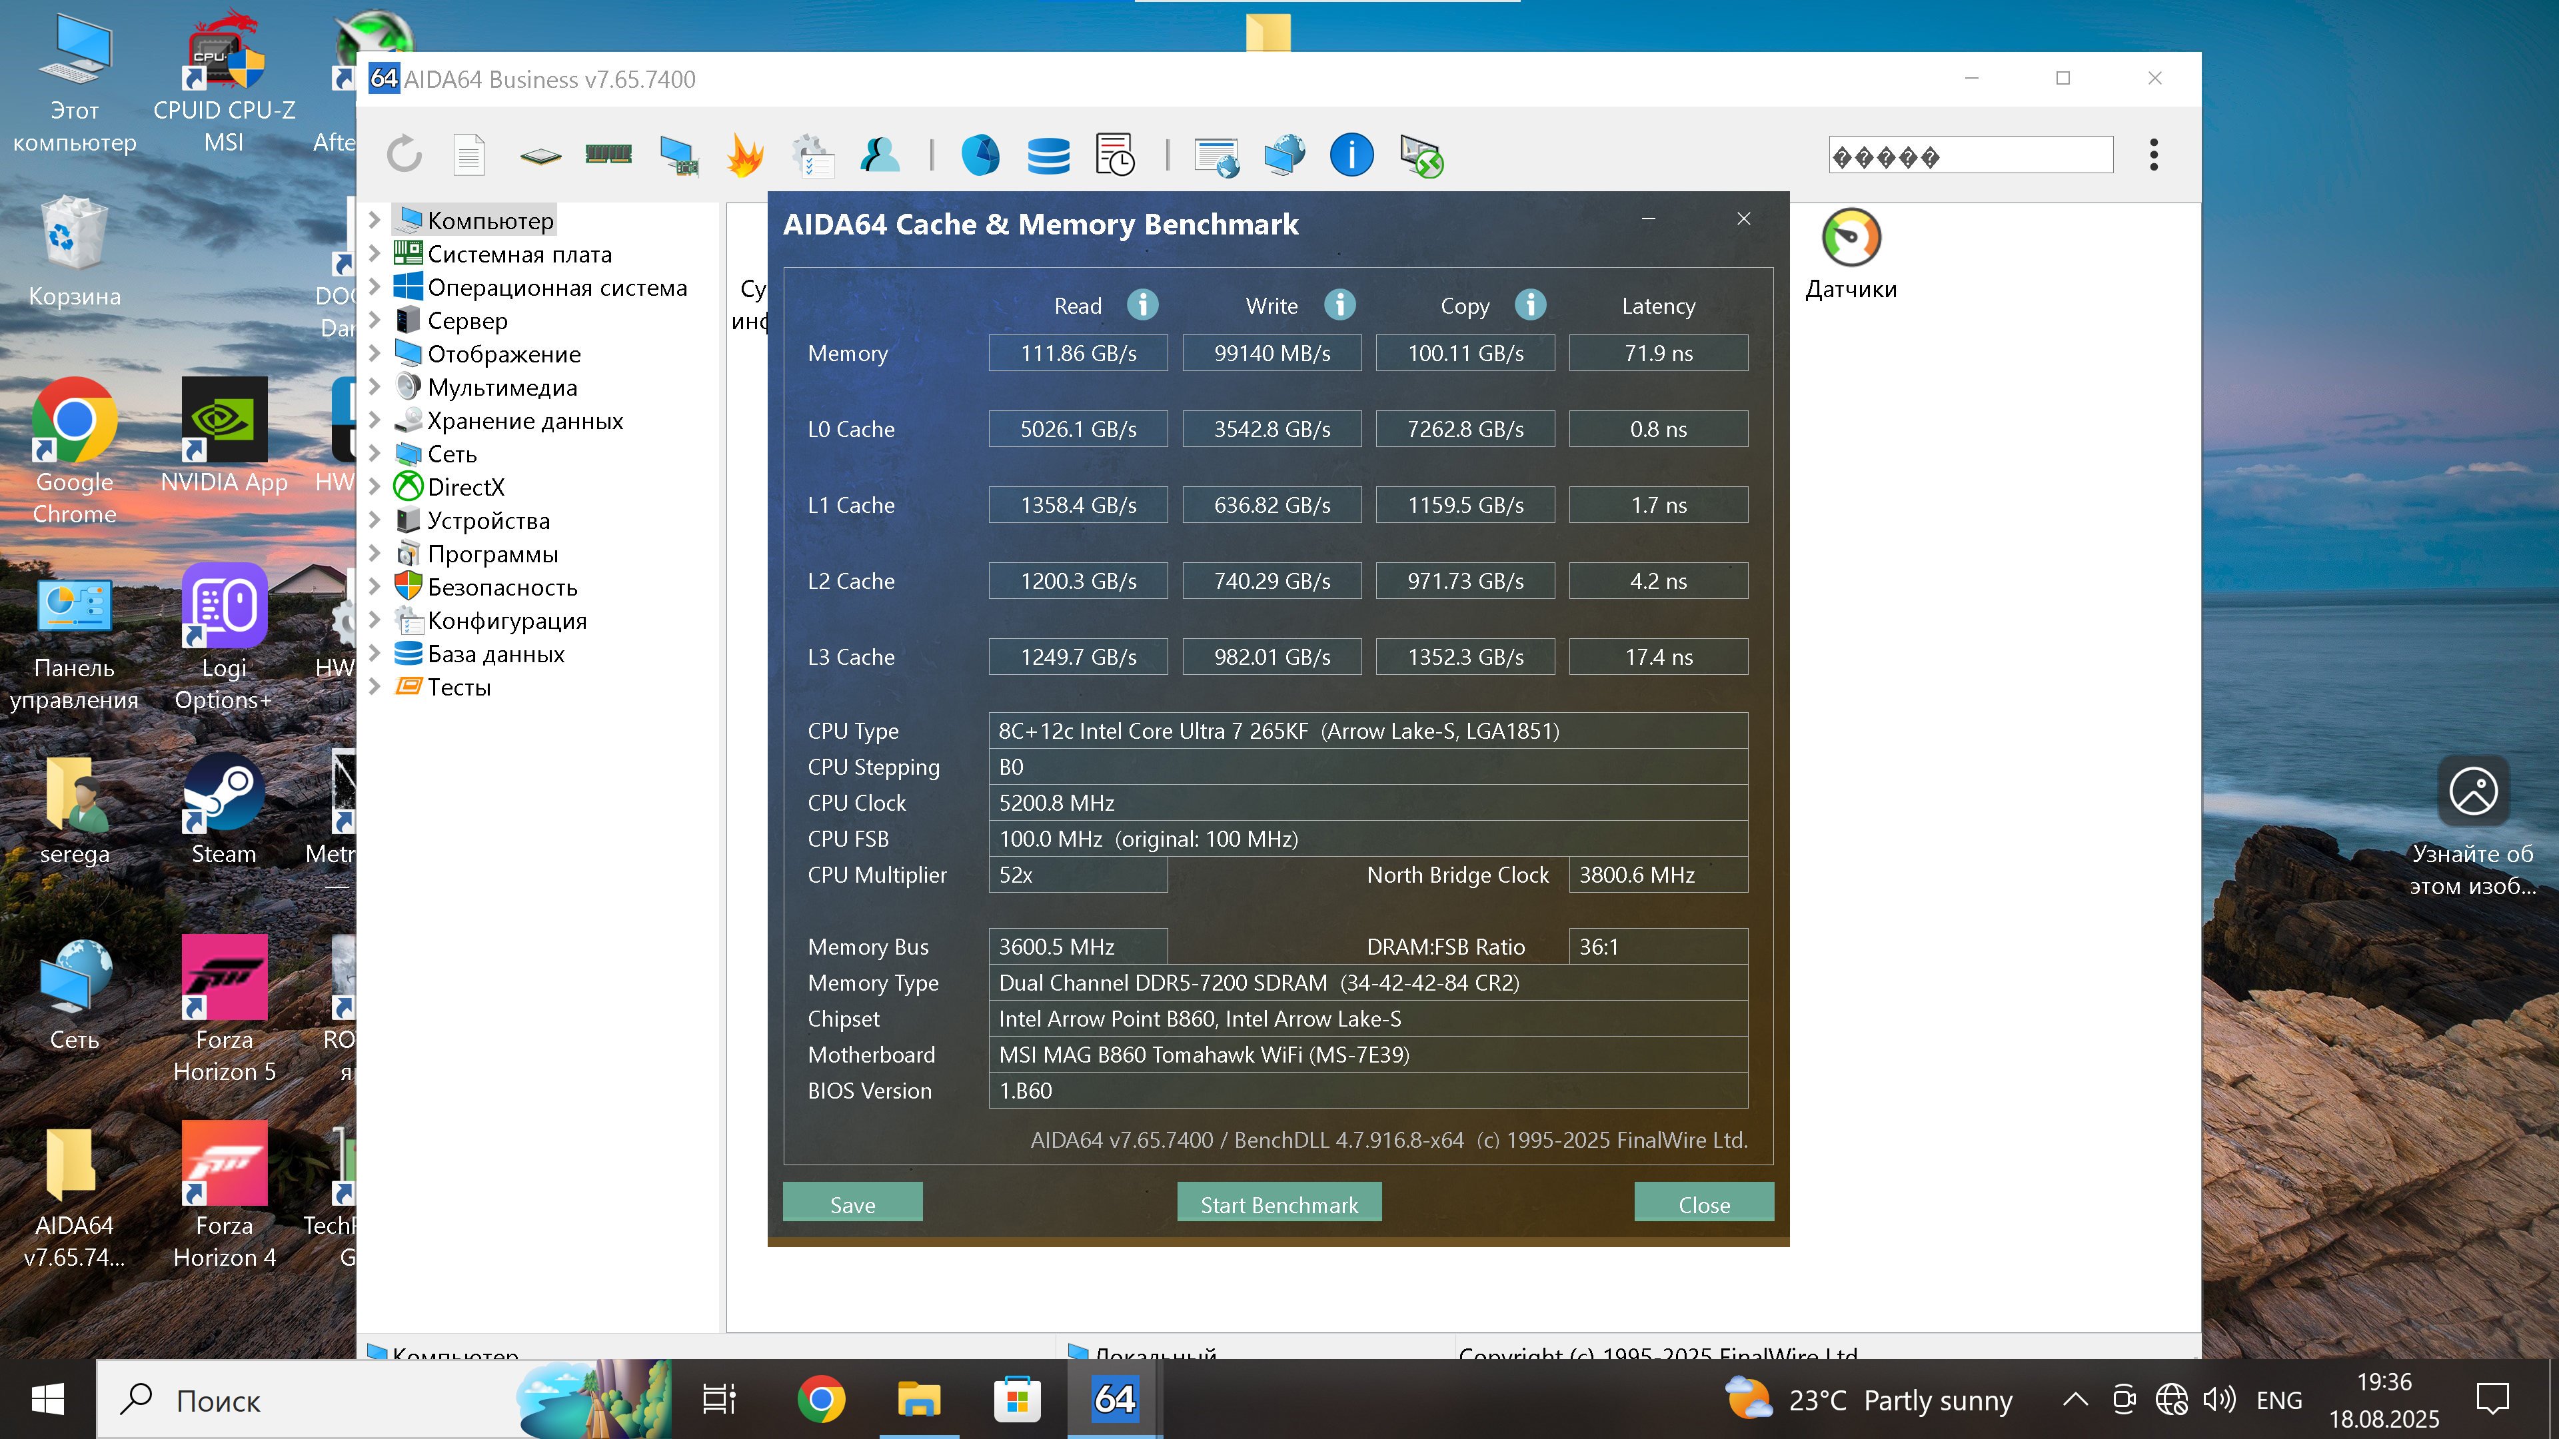Click the Read benchmark info icon
2559x1439 pixels.
1142,305
